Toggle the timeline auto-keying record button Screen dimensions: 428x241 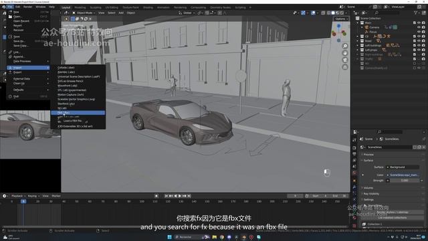156,196
